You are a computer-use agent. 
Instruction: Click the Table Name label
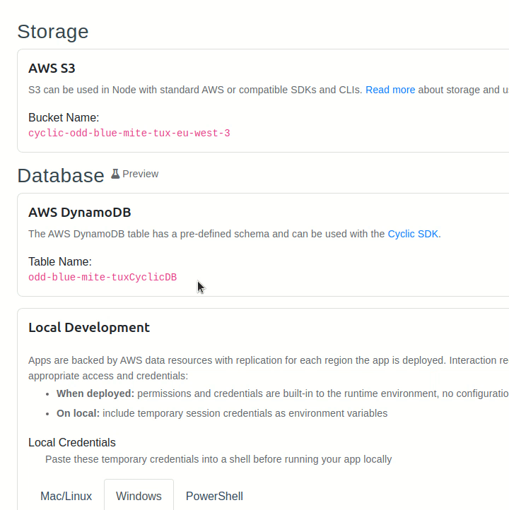(60, 261)
